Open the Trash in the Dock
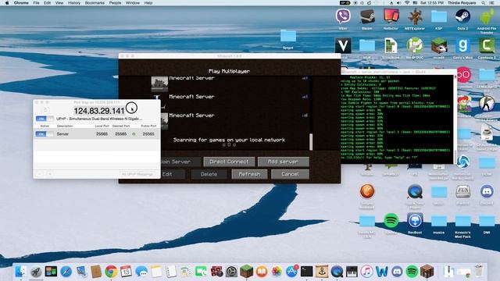This screenshot has height=281, width=500. [478, 272]
